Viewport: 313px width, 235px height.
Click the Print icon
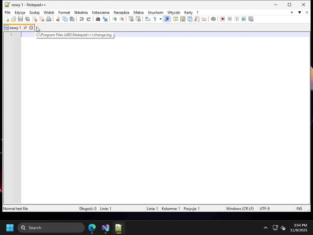point(49,19)
